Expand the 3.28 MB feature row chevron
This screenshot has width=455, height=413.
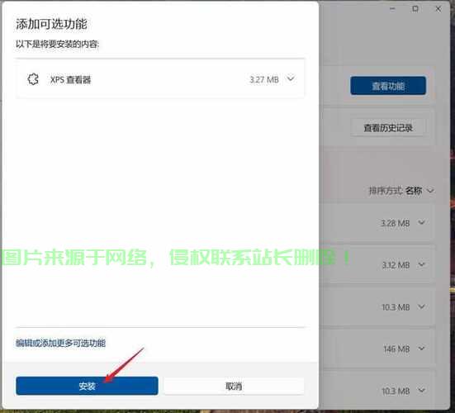[422, 223]
